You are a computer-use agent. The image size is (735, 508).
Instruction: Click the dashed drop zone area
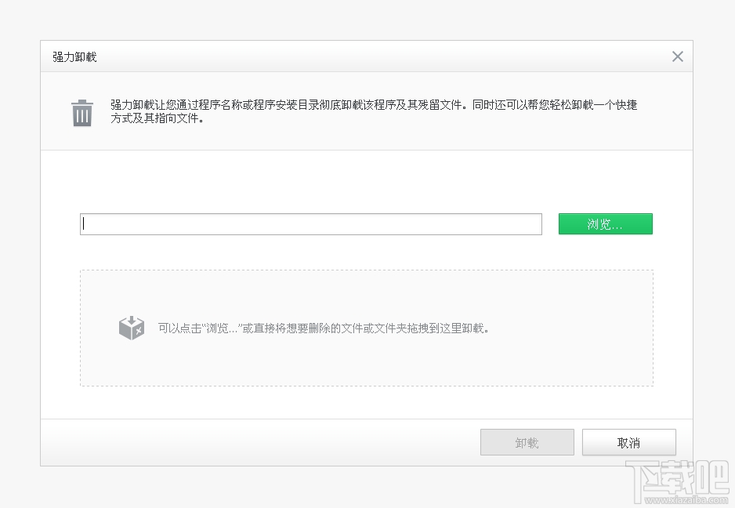click(x=366, y=327)
